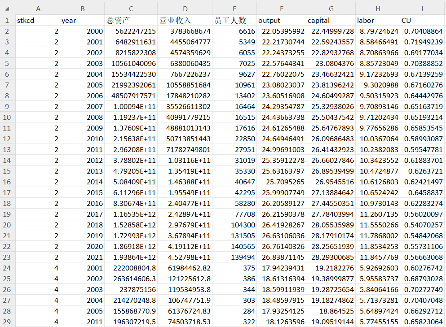Select cell with value 1.16535E+12
The height and width of the screenshot is (327, 446).
(x=131, y=214)
